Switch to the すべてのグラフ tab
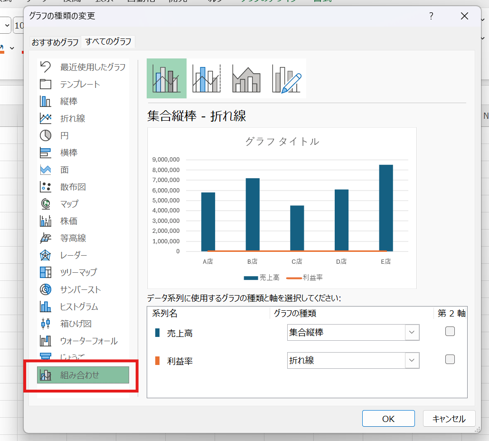489x441 pixels. 108,42
